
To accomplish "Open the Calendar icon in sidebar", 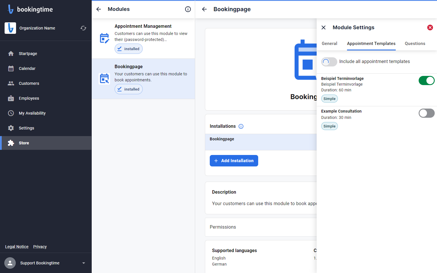I will 11,68.
